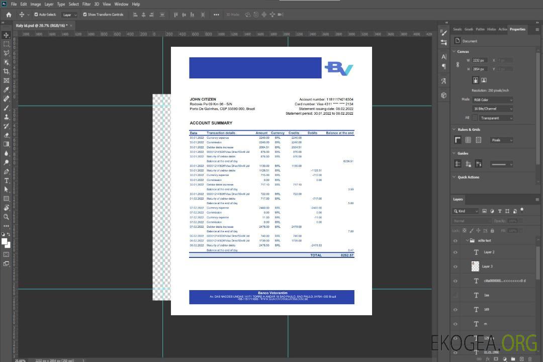This screenshot has width=543, height=362.
Task: Open the RGB Color mode dropdown
Action: click(493, 100)
